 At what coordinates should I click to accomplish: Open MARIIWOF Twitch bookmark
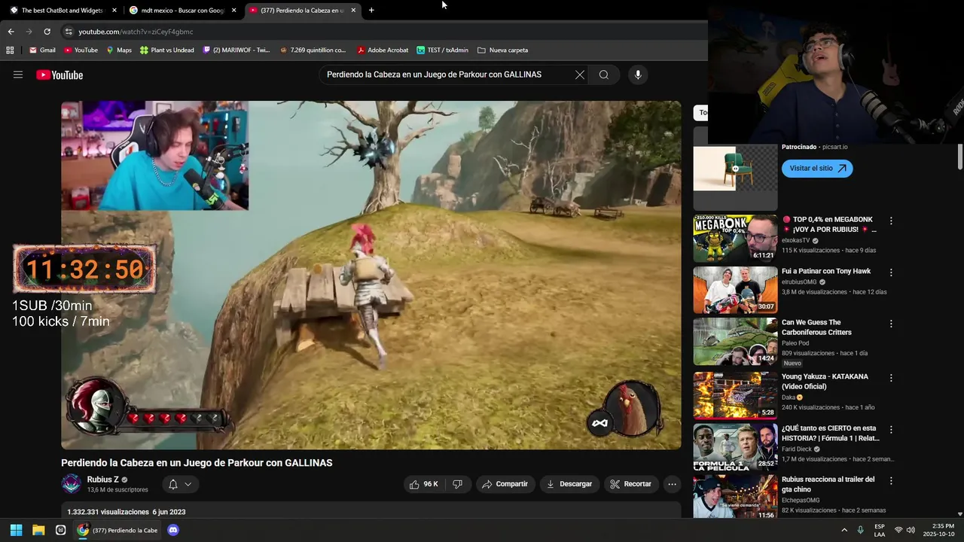tap(236, 50)
